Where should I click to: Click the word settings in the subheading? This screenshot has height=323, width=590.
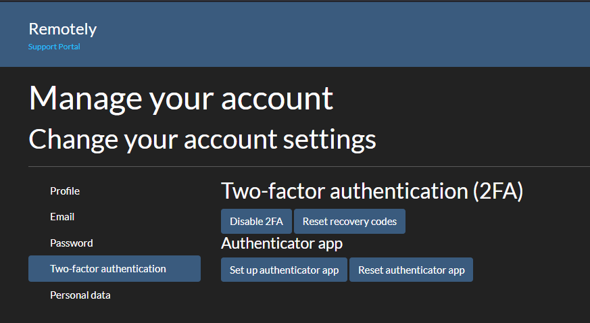pos(330,140)
